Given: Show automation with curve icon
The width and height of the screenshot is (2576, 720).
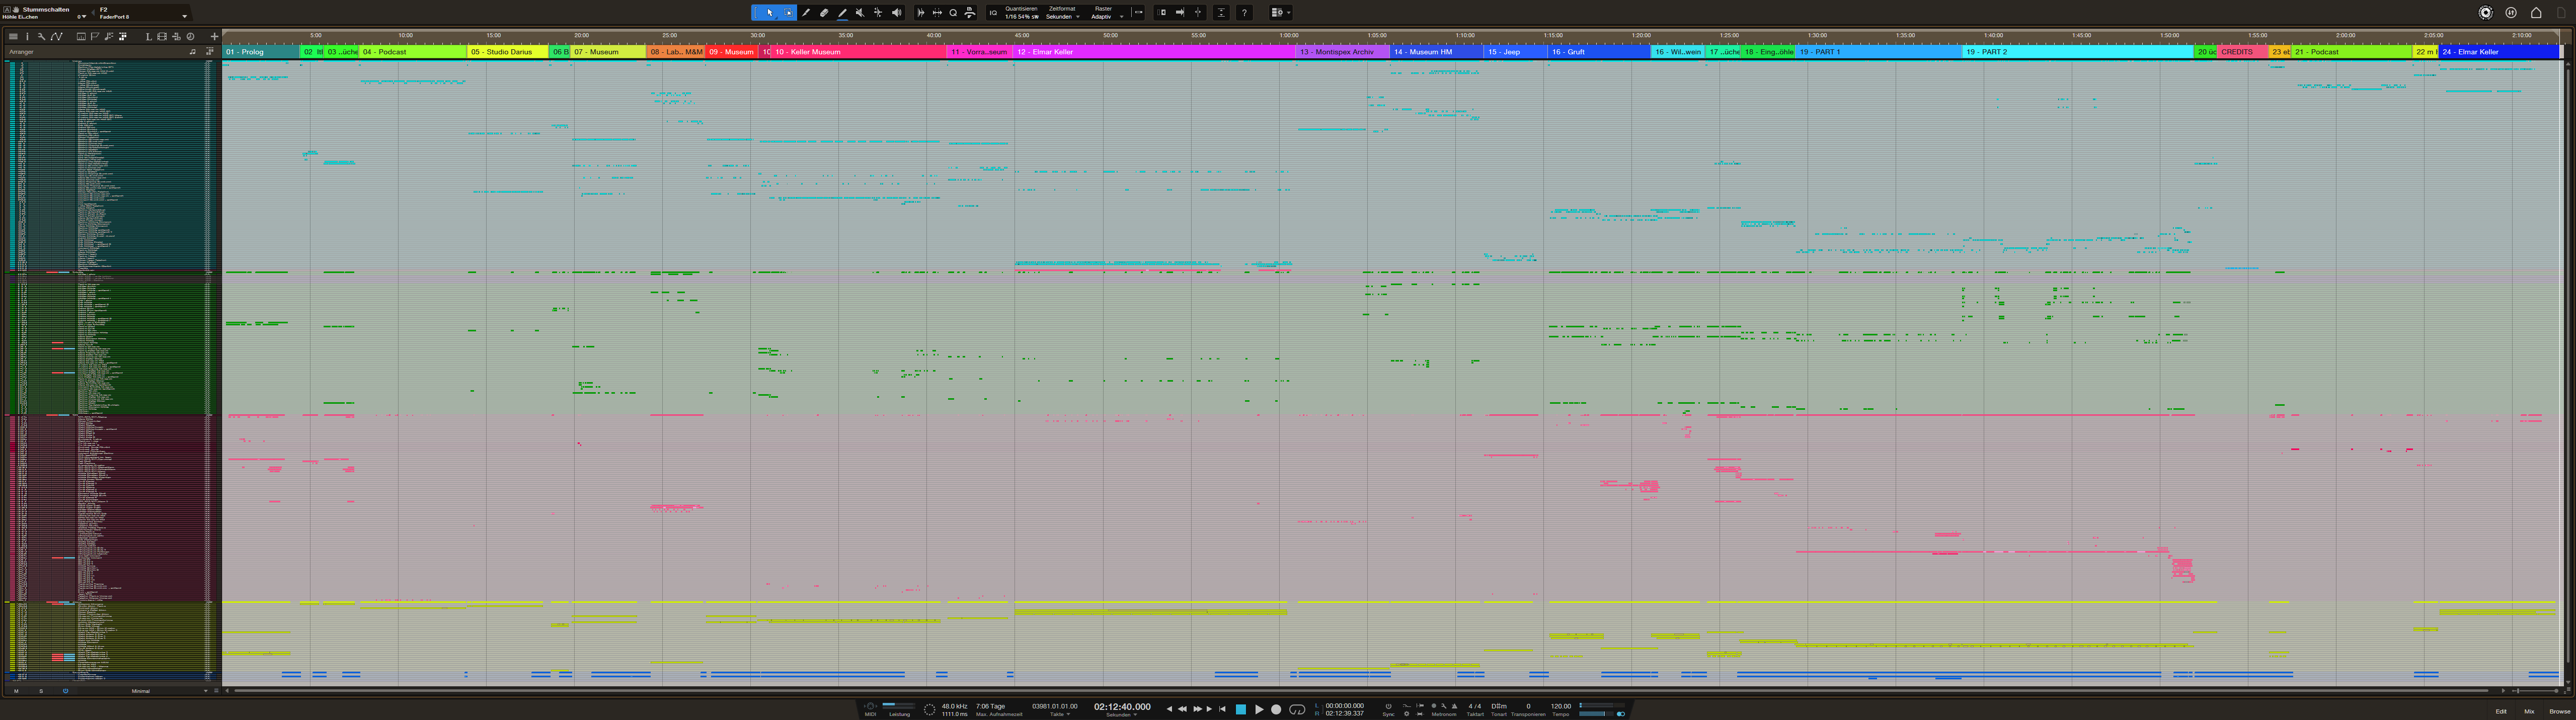Looking at the screenshot, I should (56, 37).
